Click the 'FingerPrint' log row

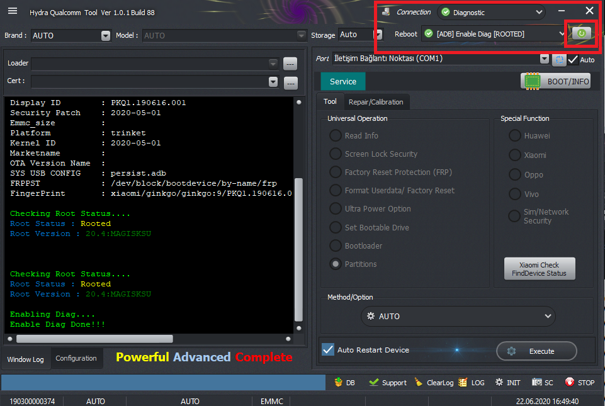click(151, 193)
